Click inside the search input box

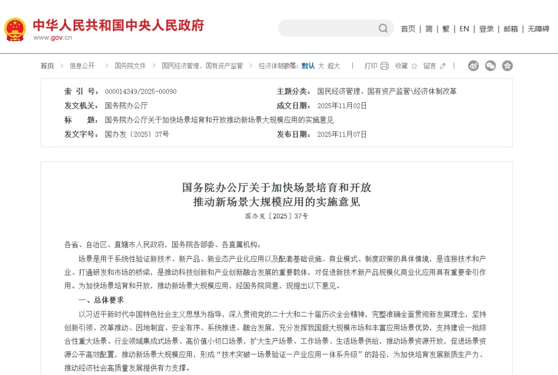[326, 28]
